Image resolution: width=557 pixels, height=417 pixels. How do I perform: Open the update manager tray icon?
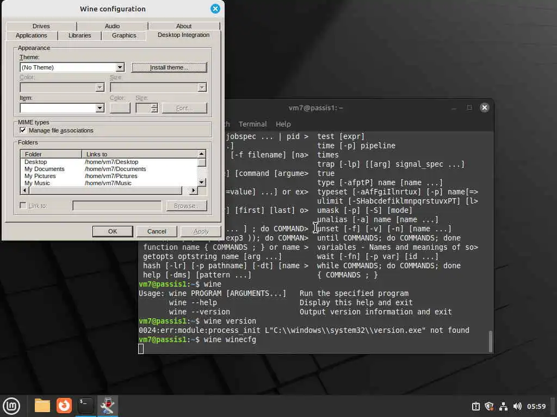476,406
